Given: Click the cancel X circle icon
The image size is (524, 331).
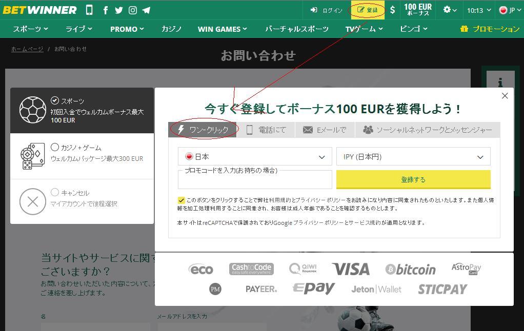Looking at the screenshot, I should [33, 201].
